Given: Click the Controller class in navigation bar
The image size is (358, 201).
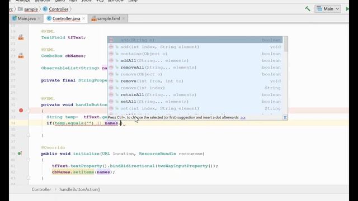Looking at the screenshot, I should (x=56, y=9).
